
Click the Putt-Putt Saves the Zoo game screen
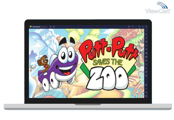(x=86, y=63)
